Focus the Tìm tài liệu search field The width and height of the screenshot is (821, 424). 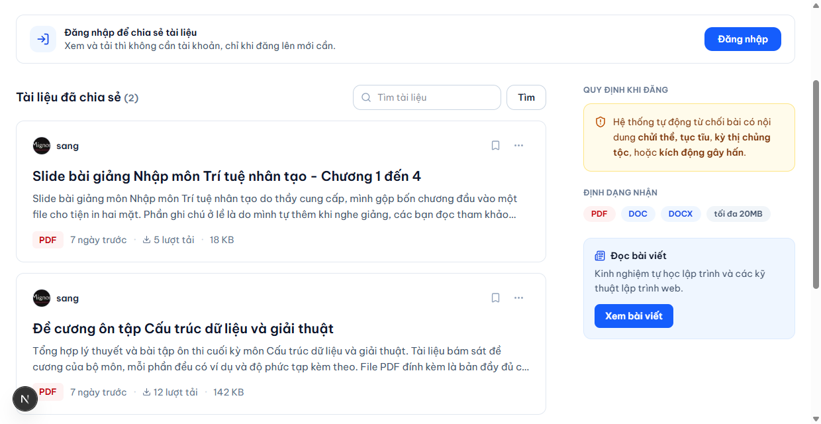coord(427,97)
